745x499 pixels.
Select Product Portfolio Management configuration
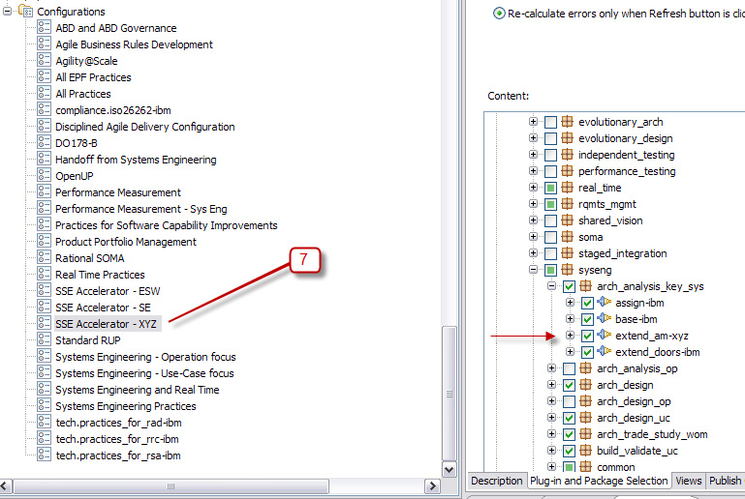125,242
